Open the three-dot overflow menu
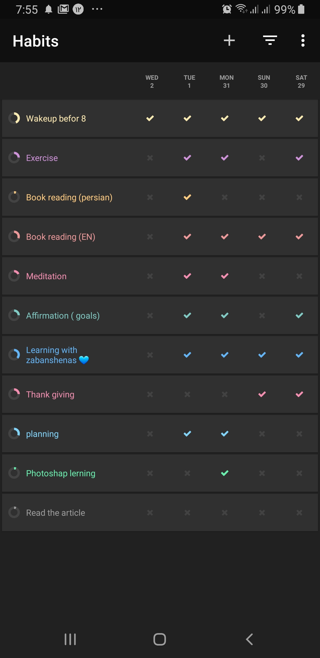The height and width of the screenshot is (658, 320). pyautogui.click(x=303, y=41)
